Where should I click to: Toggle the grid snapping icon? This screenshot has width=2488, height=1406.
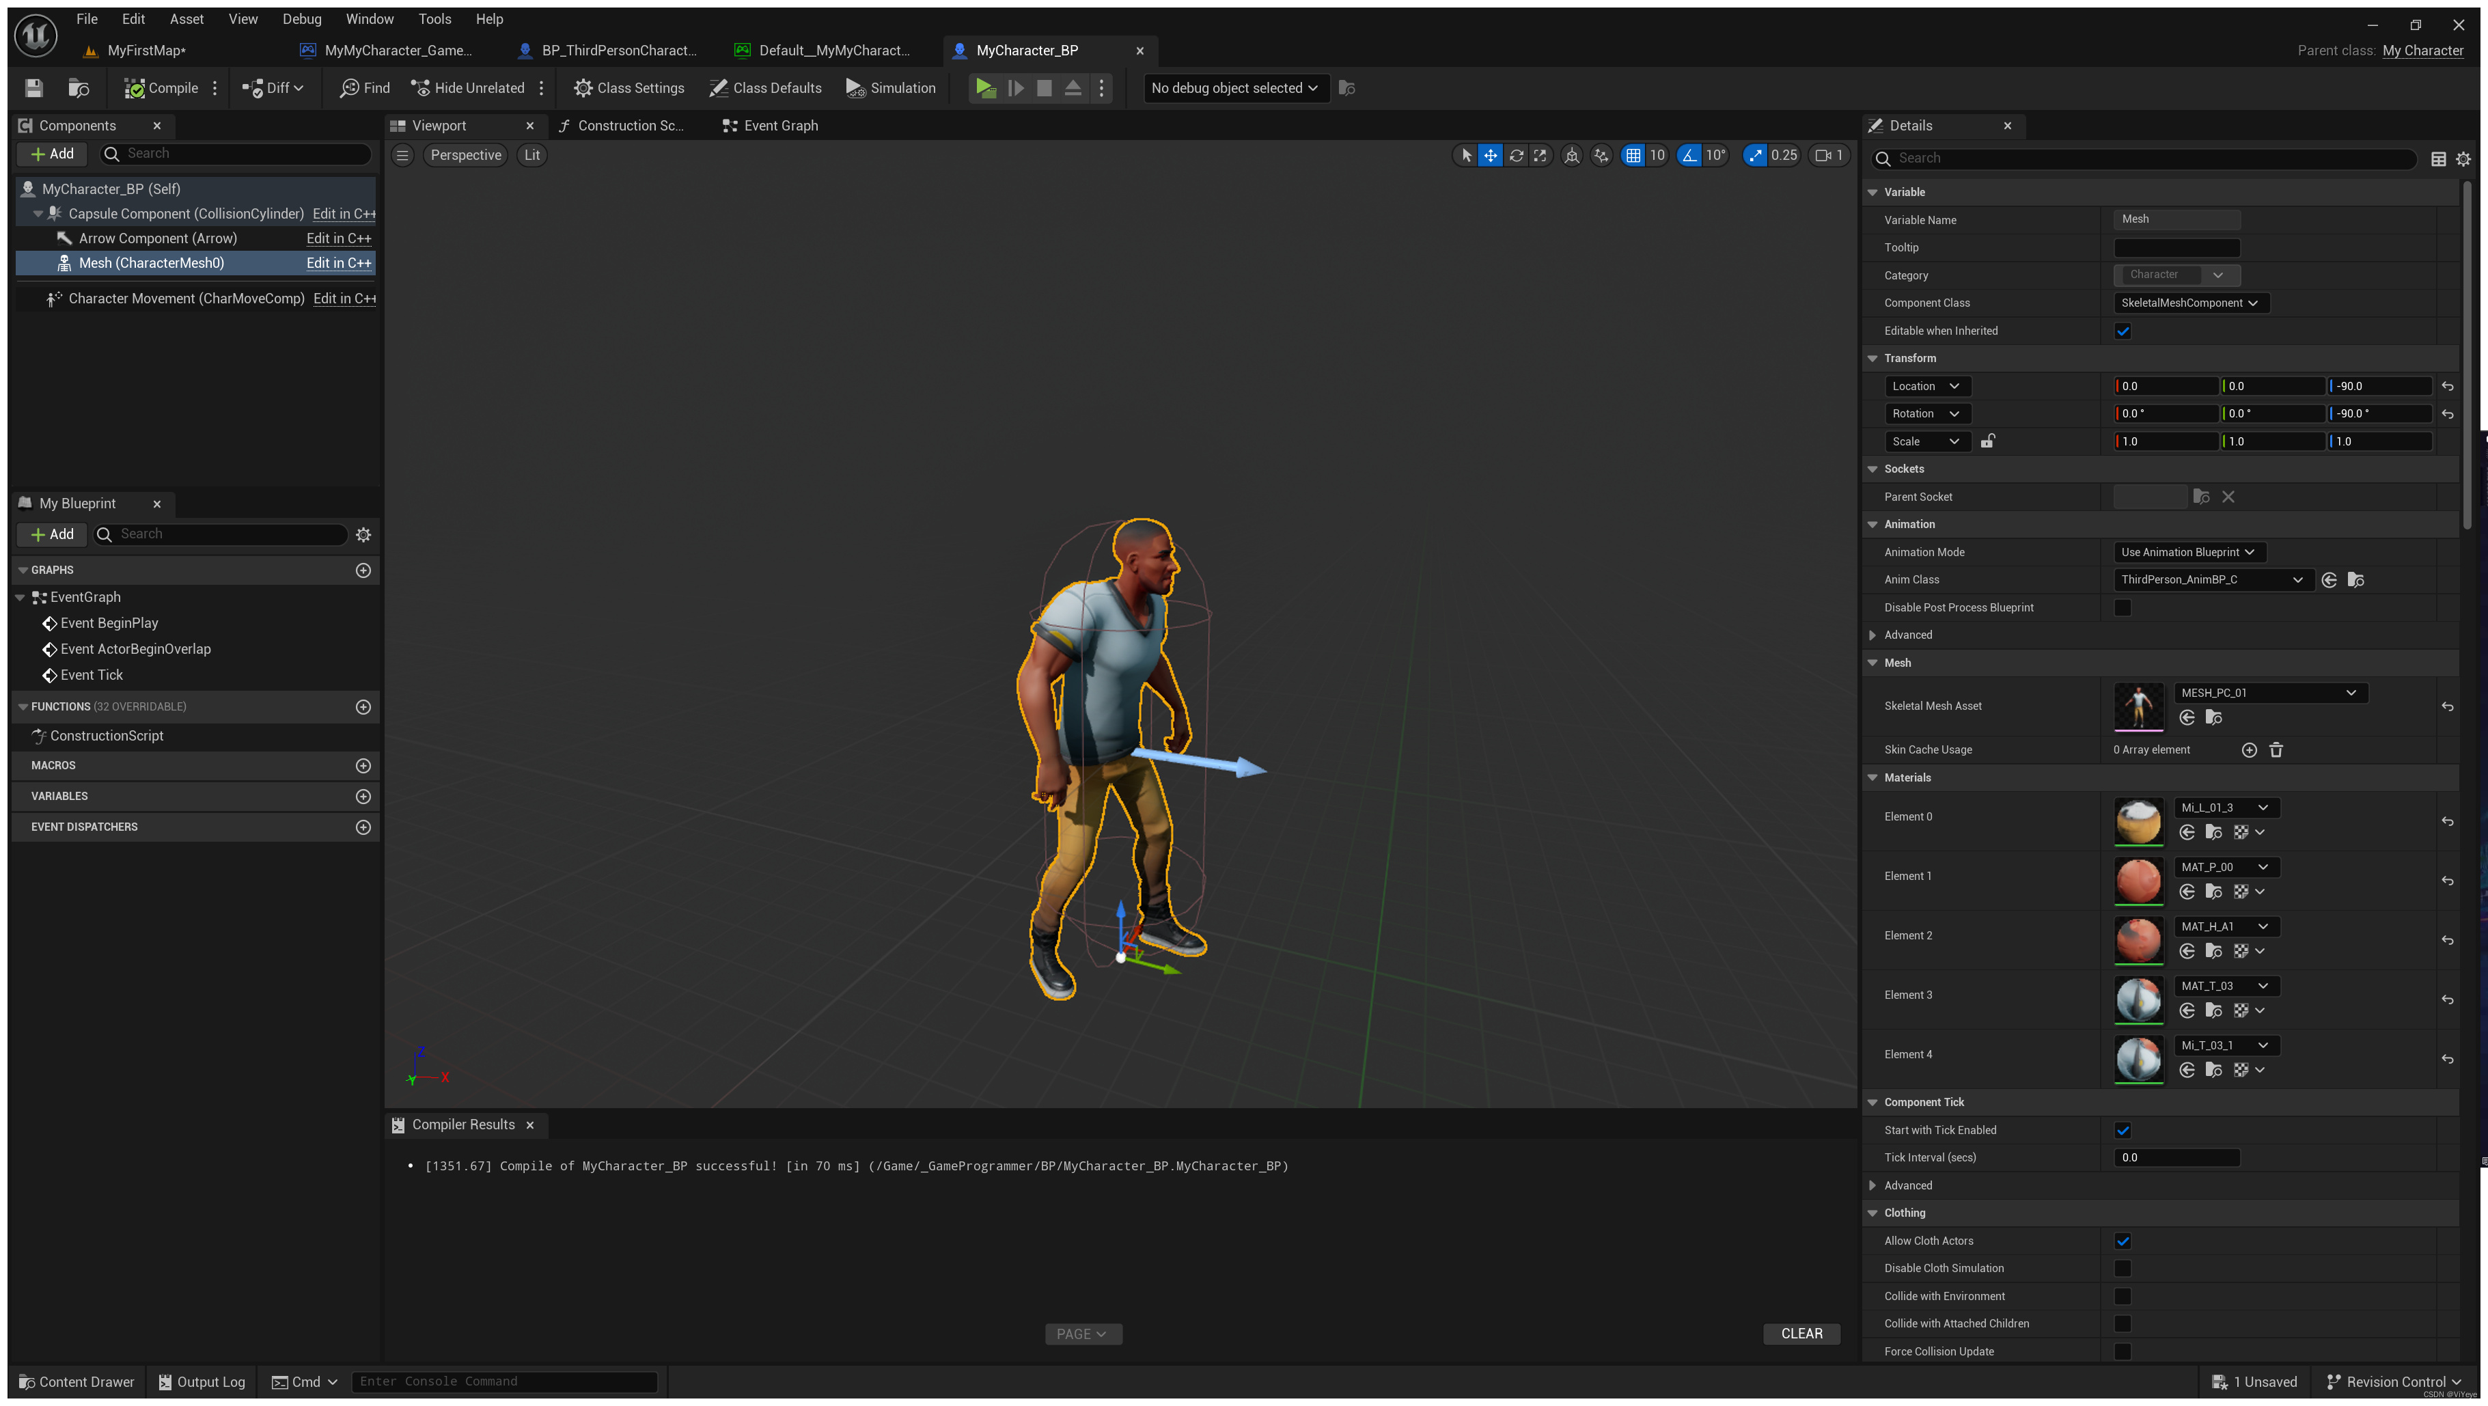pyautogui.click(x=1633, y=156)
